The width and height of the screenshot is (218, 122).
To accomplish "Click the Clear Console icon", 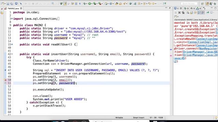I will point(188,13).
